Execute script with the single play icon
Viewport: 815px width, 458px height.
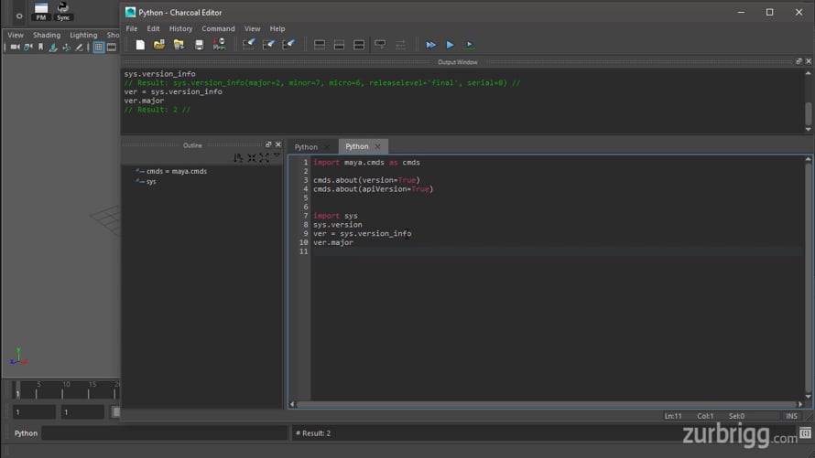coord(451,45)
